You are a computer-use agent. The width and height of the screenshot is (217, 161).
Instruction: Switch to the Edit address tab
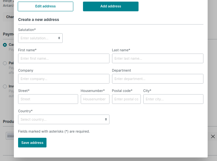click(x=46, y=6)
